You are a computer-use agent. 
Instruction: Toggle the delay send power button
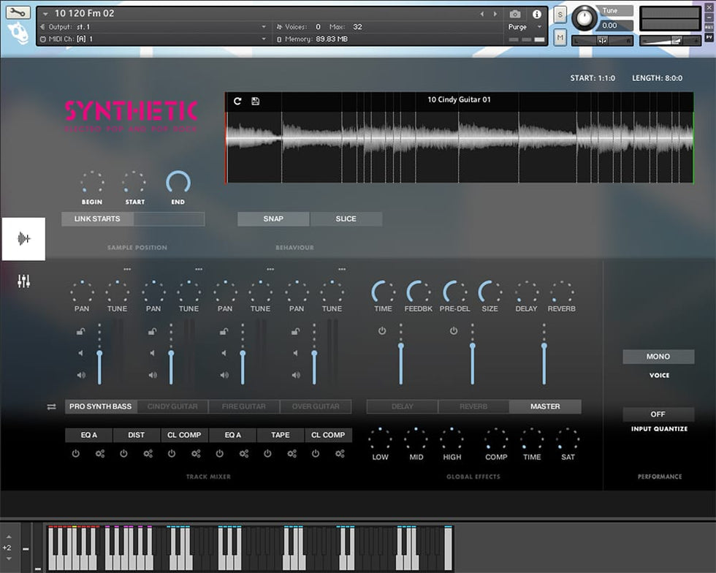tap(381, 331)
